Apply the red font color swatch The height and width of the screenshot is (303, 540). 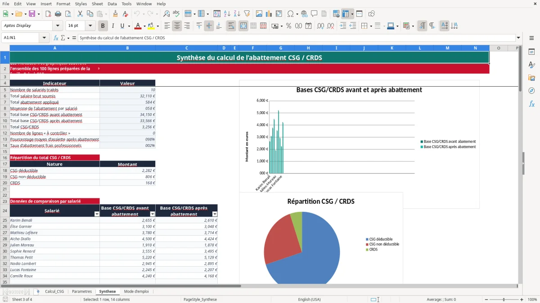[x=138, y=26]
